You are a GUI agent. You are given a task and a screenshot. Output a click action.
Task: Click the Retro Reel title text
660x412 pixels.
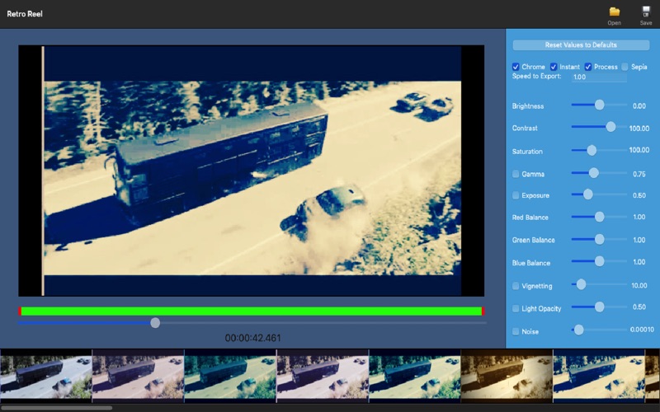pyautogui.click(x=25, y=14)
